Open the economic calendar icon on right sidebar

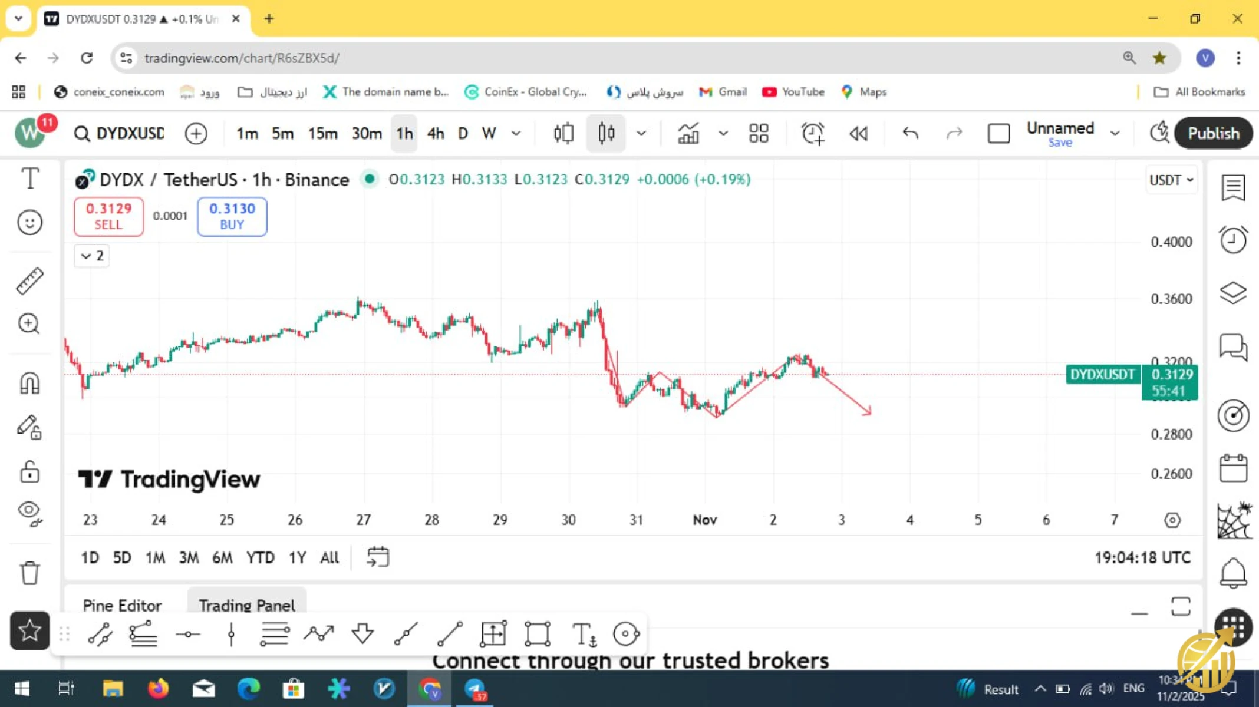(1233, 468)
